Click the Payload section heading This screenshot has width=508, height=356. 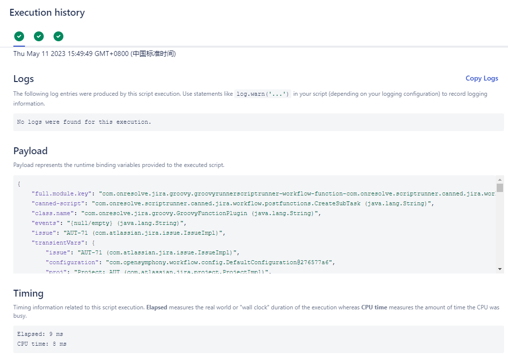coord(30,151)
